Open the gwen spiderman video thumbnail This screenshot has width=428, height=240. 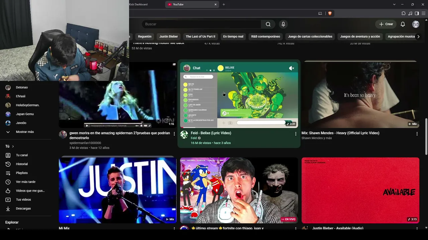[118, 105]
